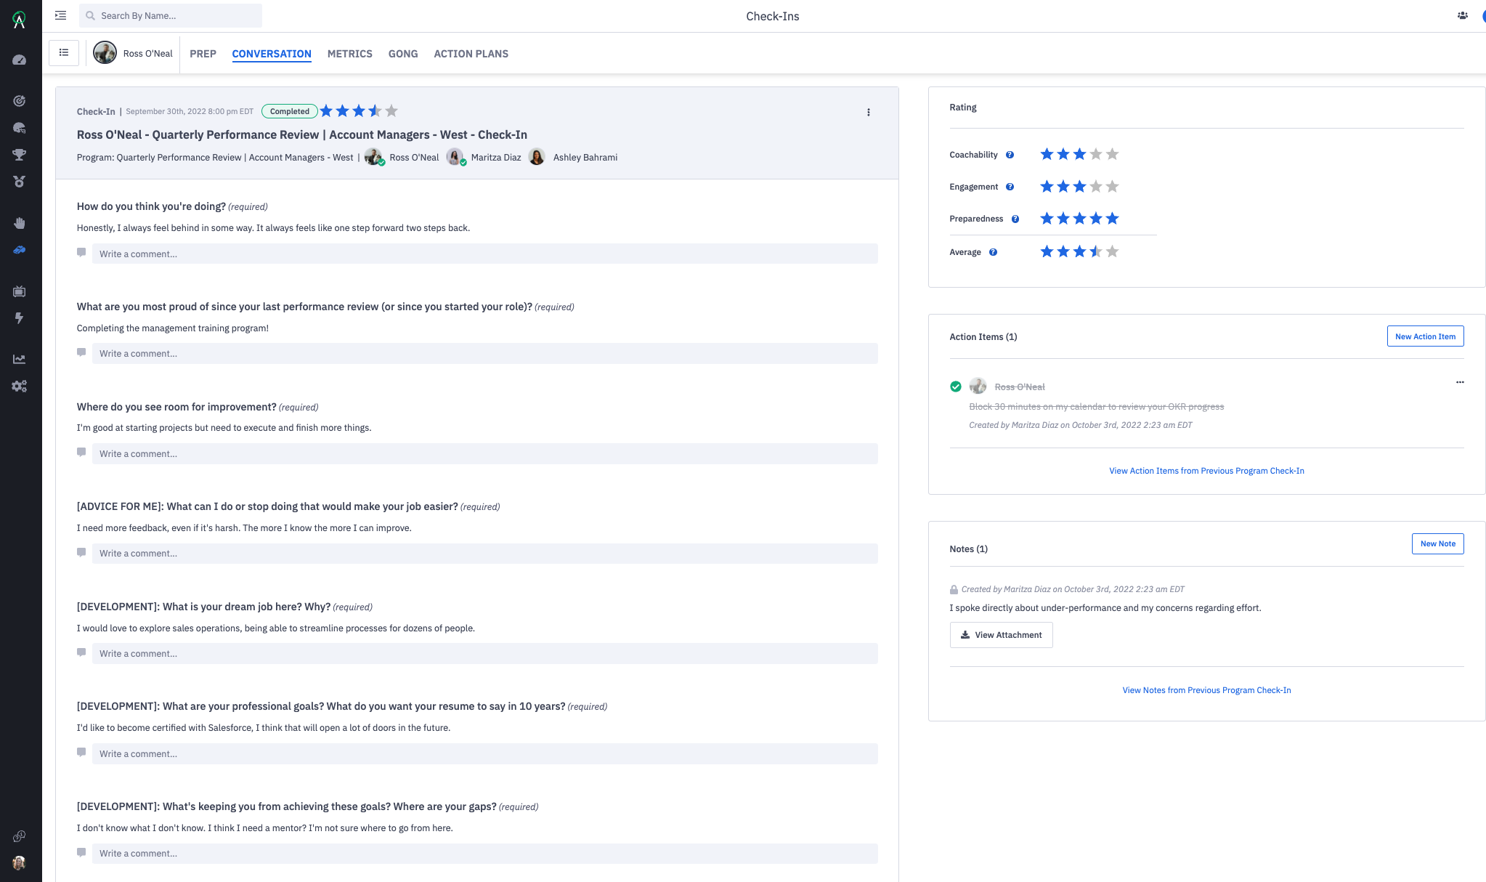The width and height of the screenshot is (1486, 882).
Task: Switch to the METRICS tab
Action: tap(349, 54)
